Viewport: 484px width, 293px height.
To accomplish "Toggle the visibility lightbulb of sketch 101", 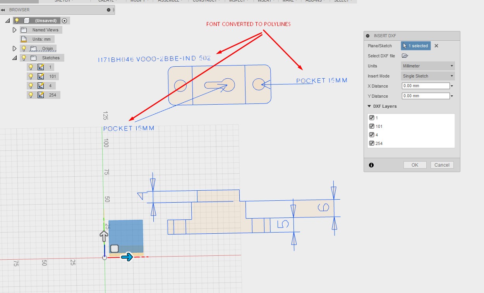I will click(x=31, y=76).
